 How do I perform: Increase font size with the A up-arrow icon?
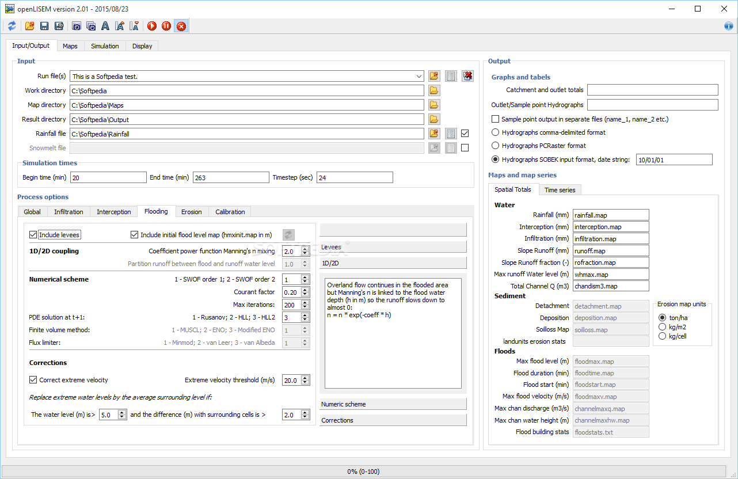(x=120, y=26)
